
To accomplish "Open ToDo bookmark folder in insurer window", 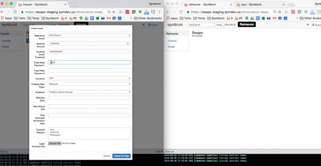I will (x=20, y=18).
